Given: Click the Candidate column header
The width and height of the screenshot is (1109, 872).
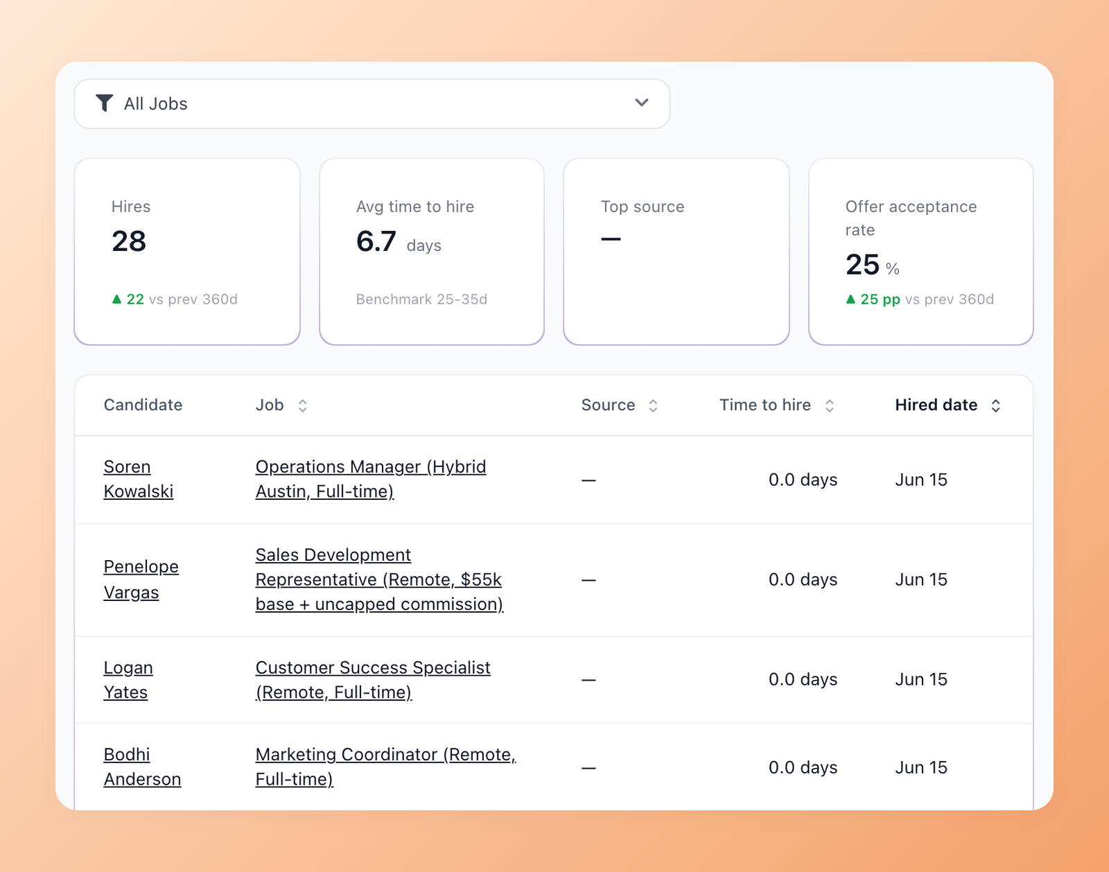Looking at the screenshot, I should (143, 405).
